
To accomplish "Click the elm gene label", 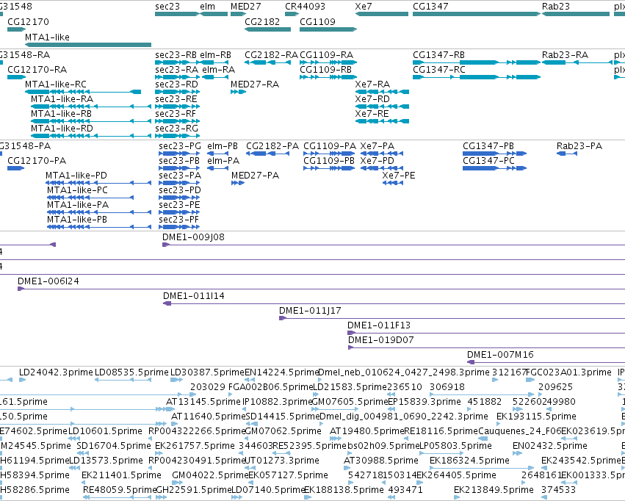I will click(x=207, y=7).
